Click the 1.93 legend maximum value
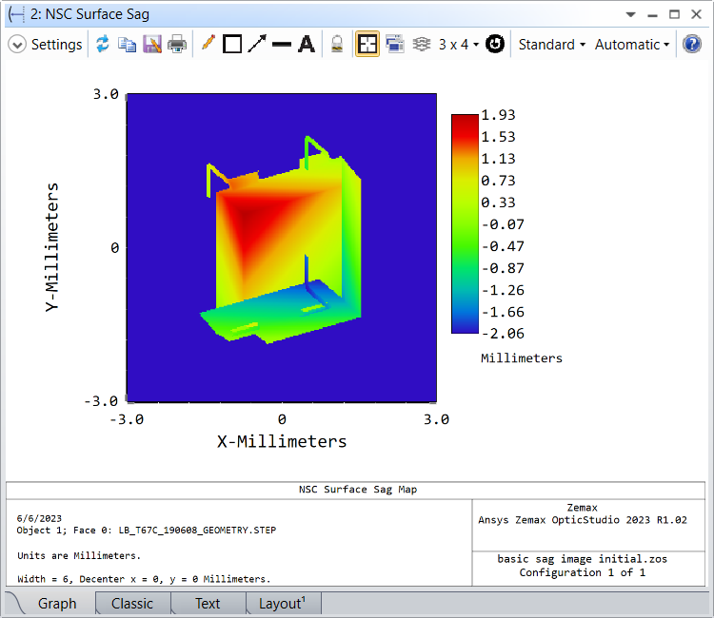This screenshot has height=618, width=714. click(x=498, y=115)
